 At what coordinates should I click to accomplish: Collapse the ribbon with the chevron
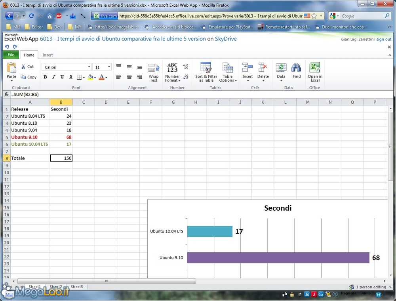[x=390, y=55]
